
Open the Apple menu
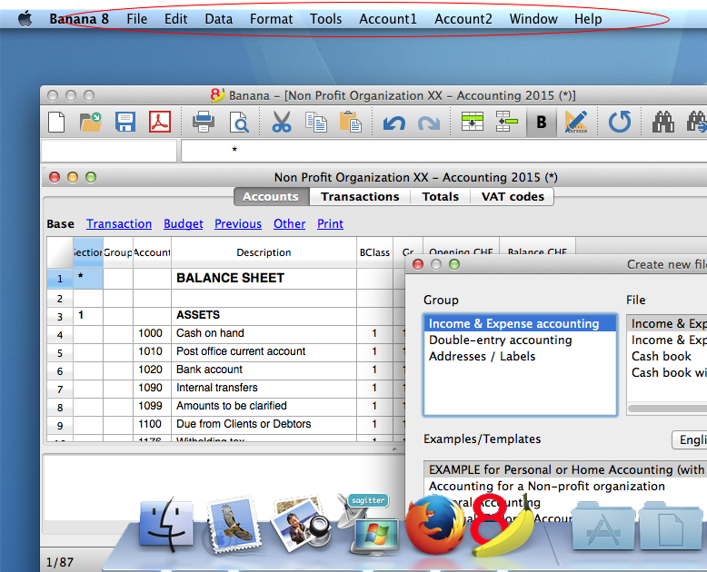click(25, 19)
